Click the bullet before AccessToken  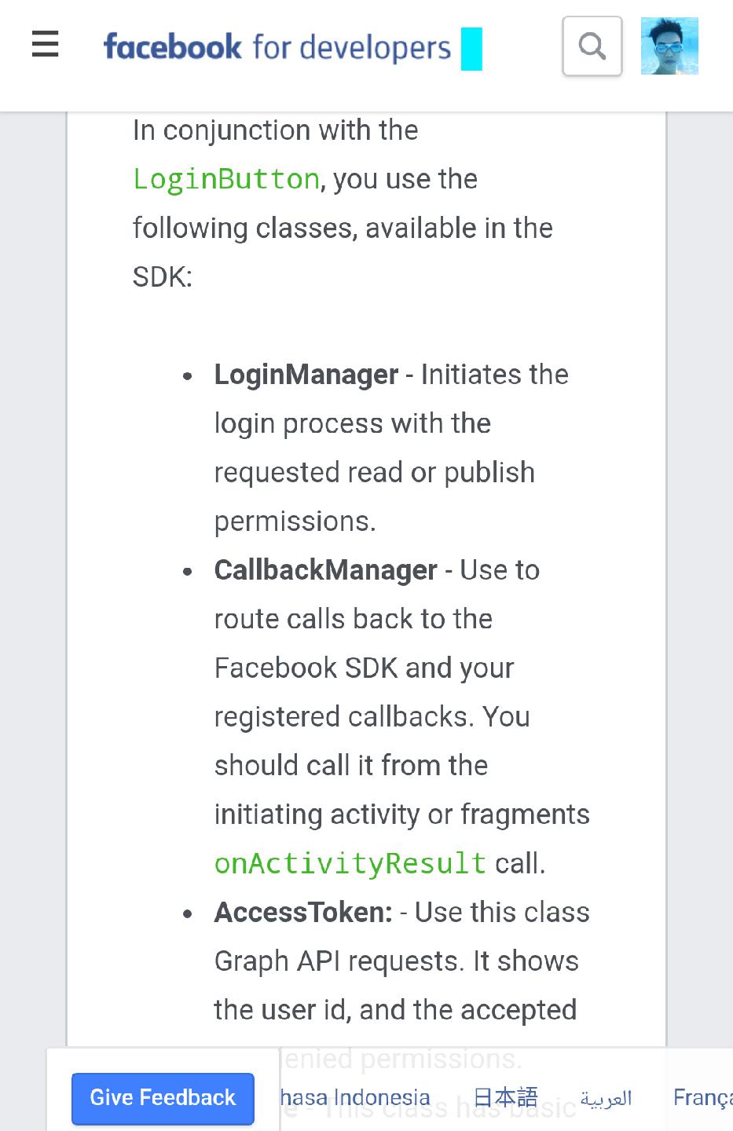187,914
